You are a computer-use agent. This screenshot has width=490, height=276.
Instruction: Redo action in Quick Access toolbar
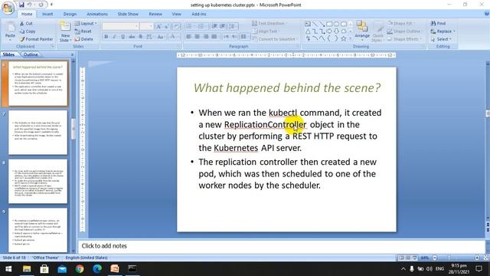(41, 5)
